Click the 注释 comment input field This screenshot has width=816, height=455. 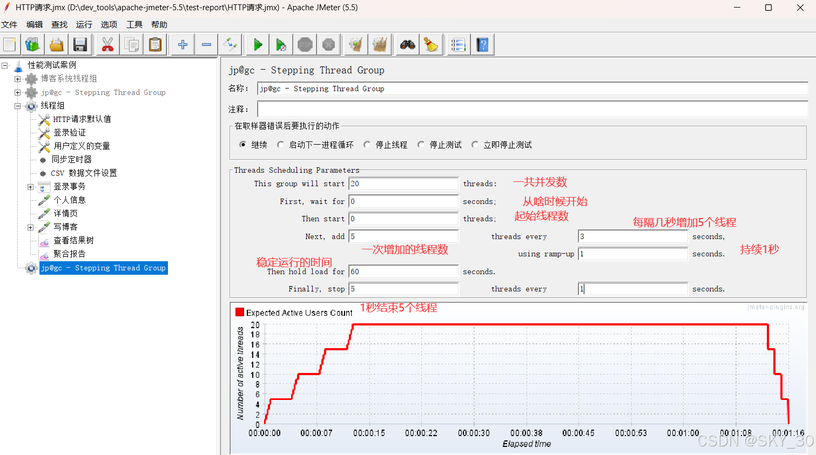532,109
